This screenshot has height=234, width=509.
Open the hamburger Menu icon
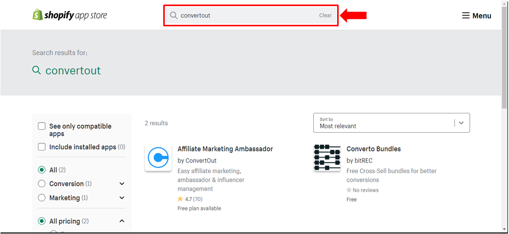[x=466, y=16]
